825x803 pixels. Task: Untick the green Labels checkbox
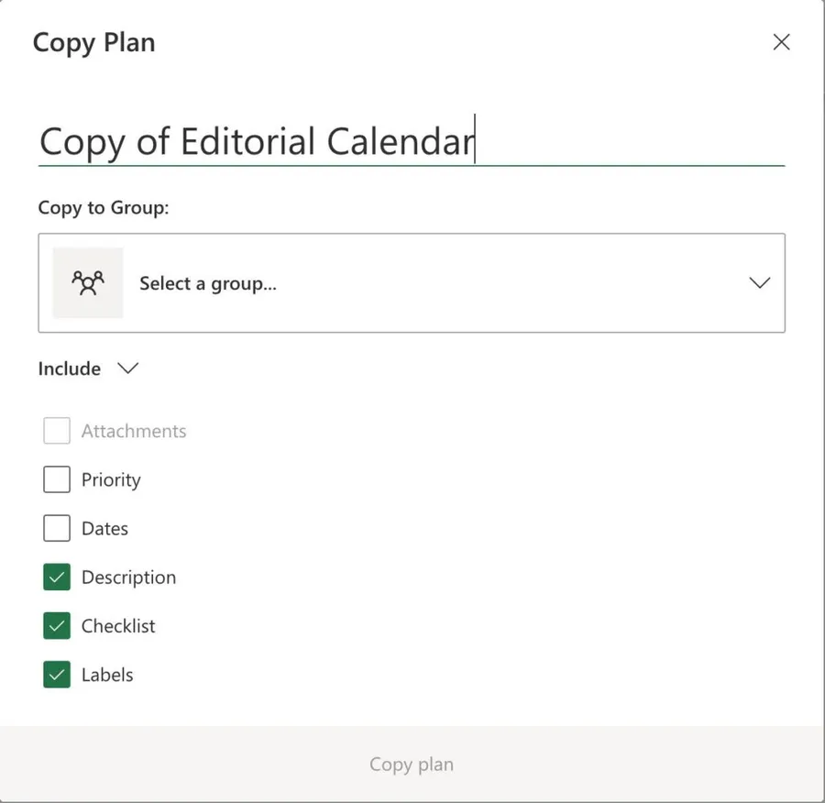(x=57, y=675)
